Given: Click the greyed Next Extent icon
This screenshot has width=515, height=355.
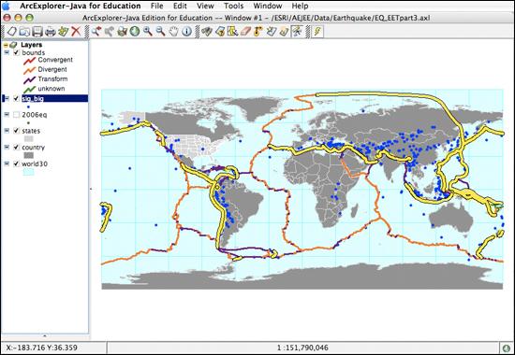Looking at the screenshot, I should (x=109, y=32).
